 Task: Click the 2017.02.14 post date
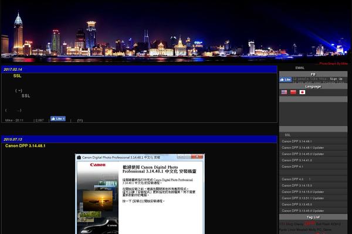13,70
